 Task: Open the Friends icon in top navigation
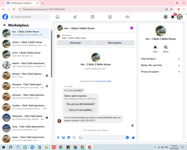coord(75,17)
